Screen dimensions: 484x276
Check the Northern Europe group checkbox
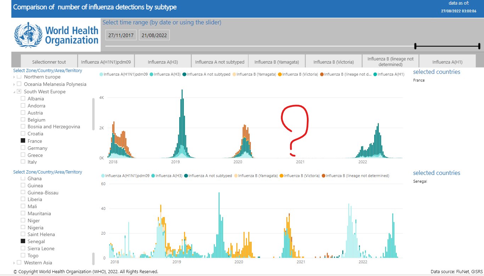pos(19,77)
